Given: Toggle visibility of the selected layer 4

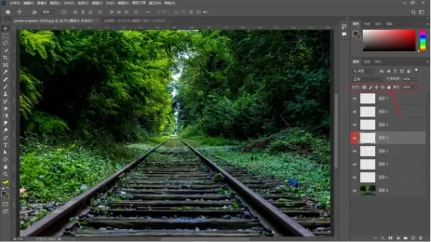Looking at the screenshot, I should tap(355, 138).
